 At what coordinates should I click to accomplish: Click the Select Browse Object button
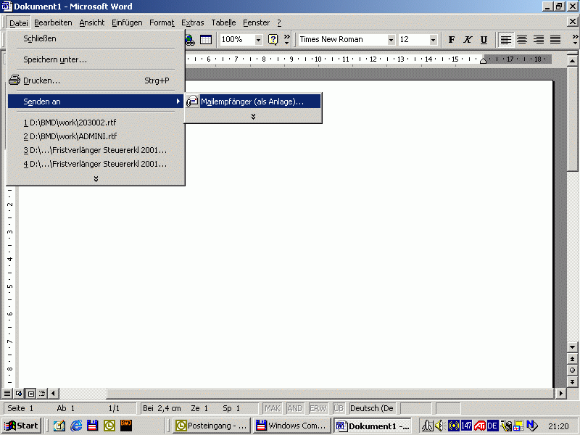[x=572, y=370]
